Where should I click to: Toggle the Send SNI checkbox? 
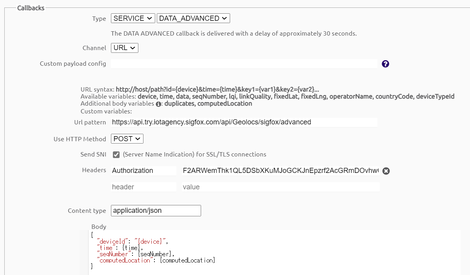(116, 155)
